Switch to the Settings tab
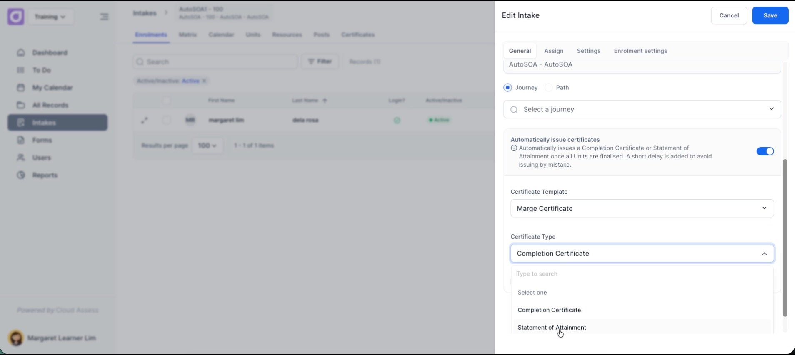The image size is (795, 355). 589,51
